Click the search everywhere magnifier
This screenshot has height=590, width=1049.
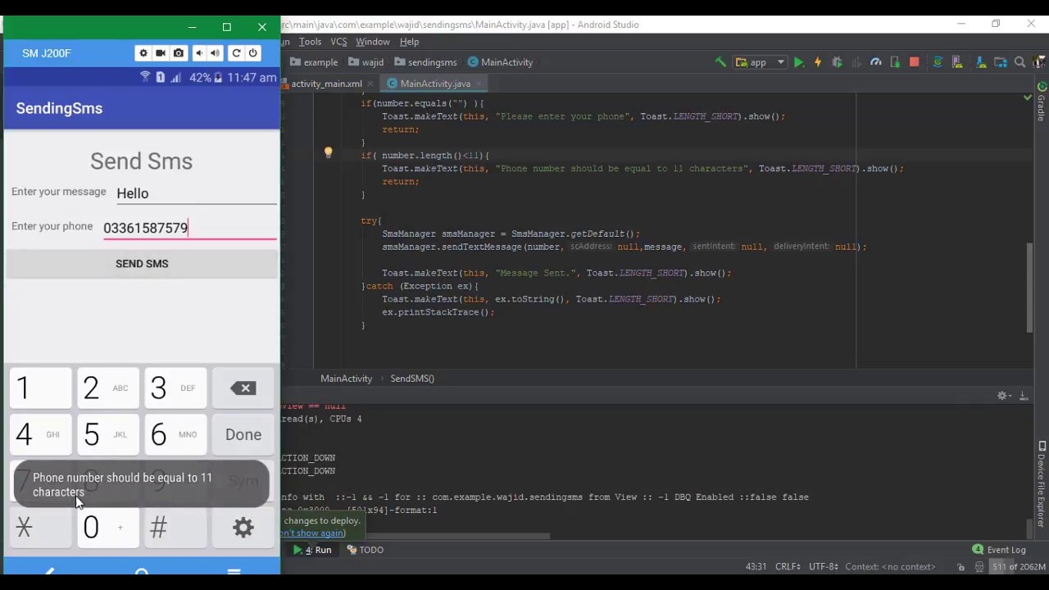[x=1020, y=62]
